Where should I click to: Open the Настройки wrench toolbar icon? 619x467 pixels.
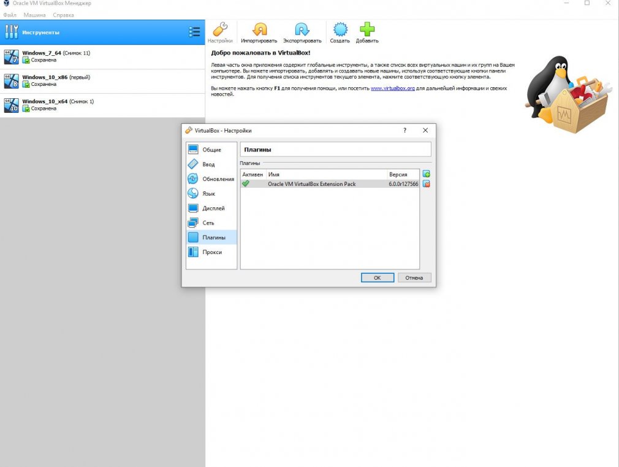[220, 29]
